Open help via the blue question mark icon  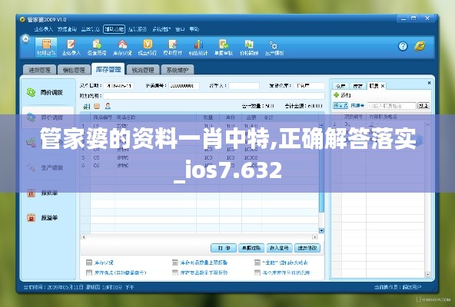(403, 46)
